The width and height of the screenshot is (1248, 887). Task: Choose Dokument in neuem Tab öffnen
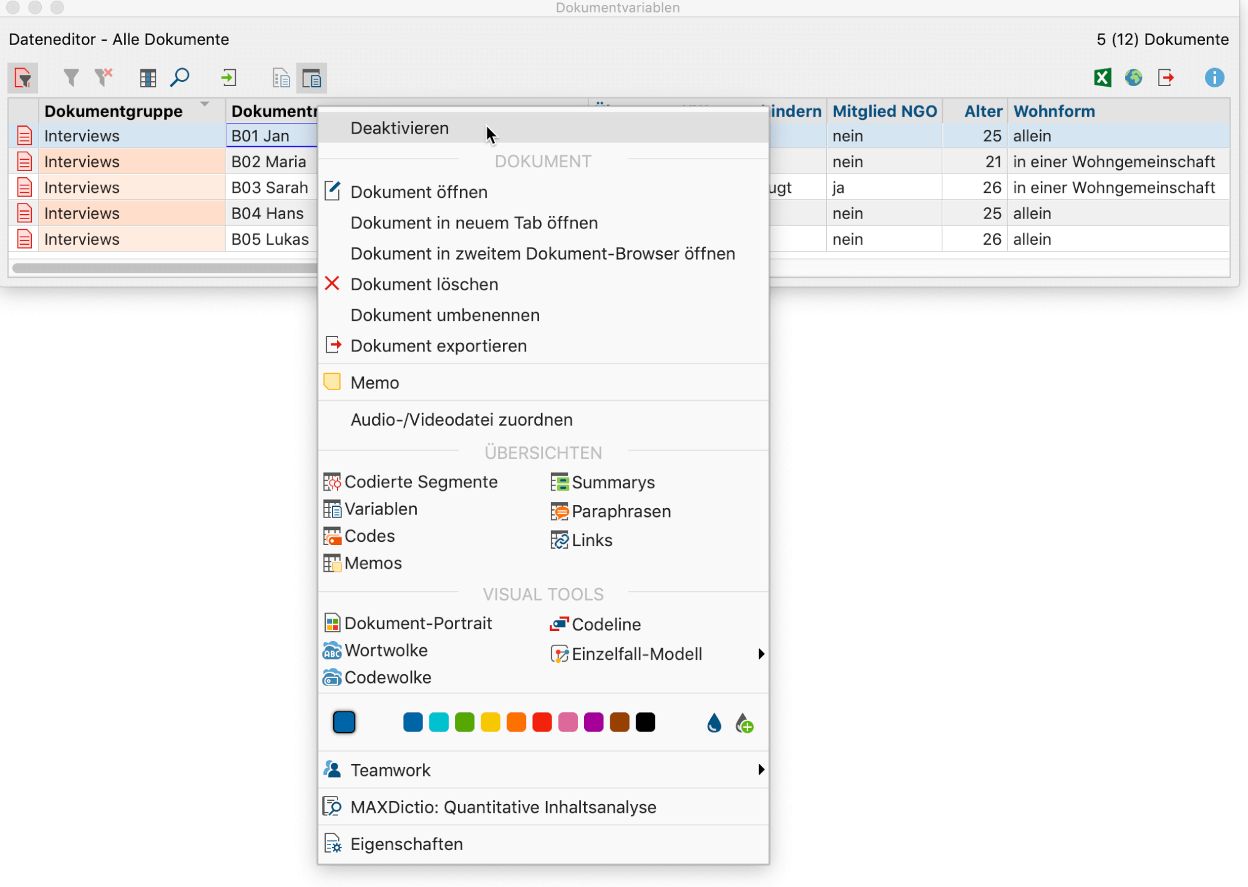click(543, 223)
